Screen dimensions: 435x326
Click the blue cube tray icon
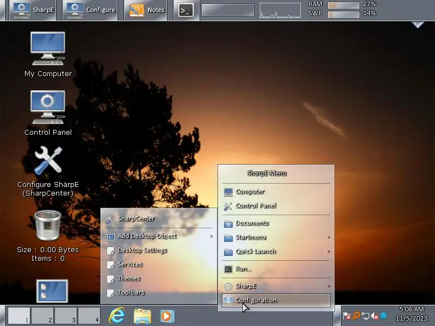coord(384,316)
